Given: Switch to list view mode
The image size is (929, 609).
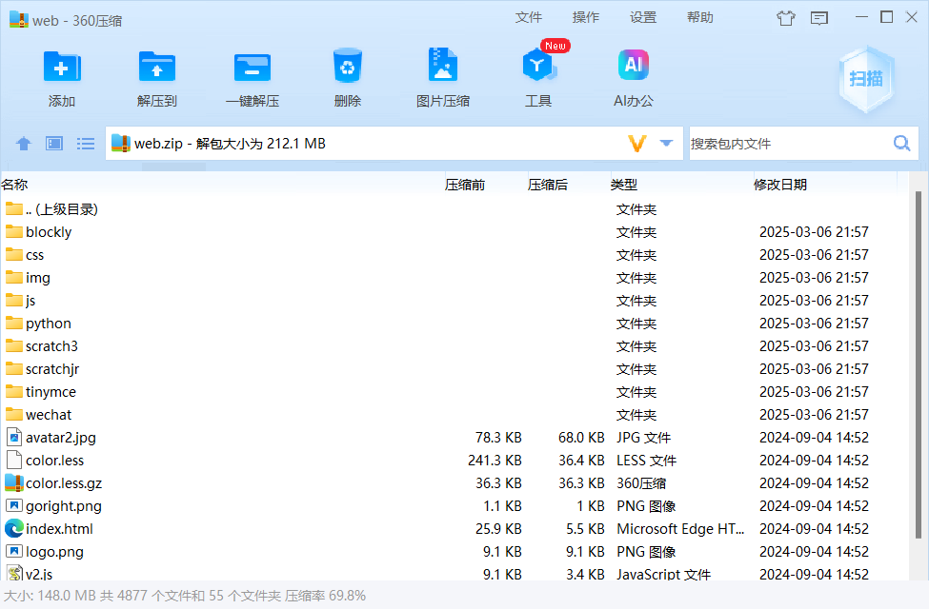Looking at the screenshot, I should pyautogui.click(x=86, y=144).
